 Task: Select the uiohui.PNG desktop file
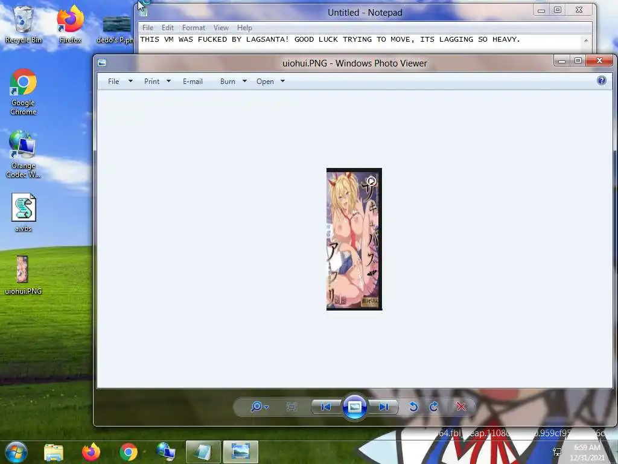pyautogui.click(x=23, y=275)
